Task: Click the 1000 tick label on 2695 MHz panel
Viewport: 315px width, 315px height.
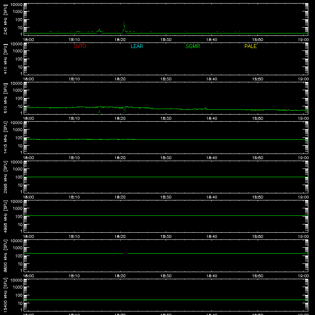Action: pos(18,169)
